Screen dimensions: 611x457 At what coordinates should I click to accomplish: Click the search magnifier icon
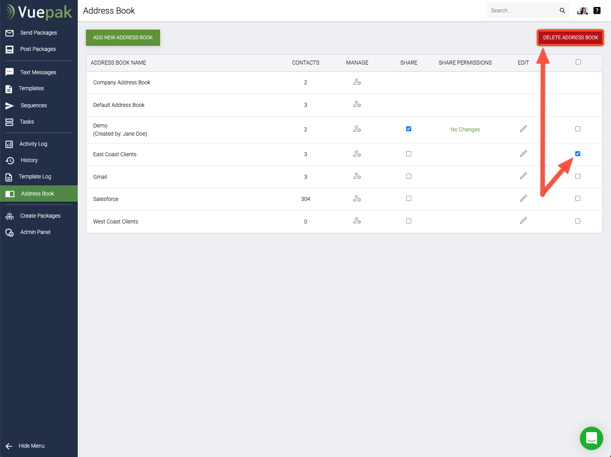point(562,10)
